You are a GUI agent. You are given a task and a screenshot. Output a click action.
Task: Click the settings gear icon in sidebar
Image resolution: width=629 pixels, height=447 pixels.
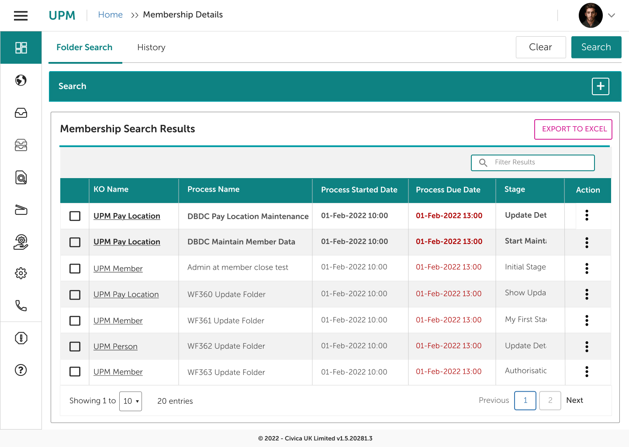[x=21, y=273]
